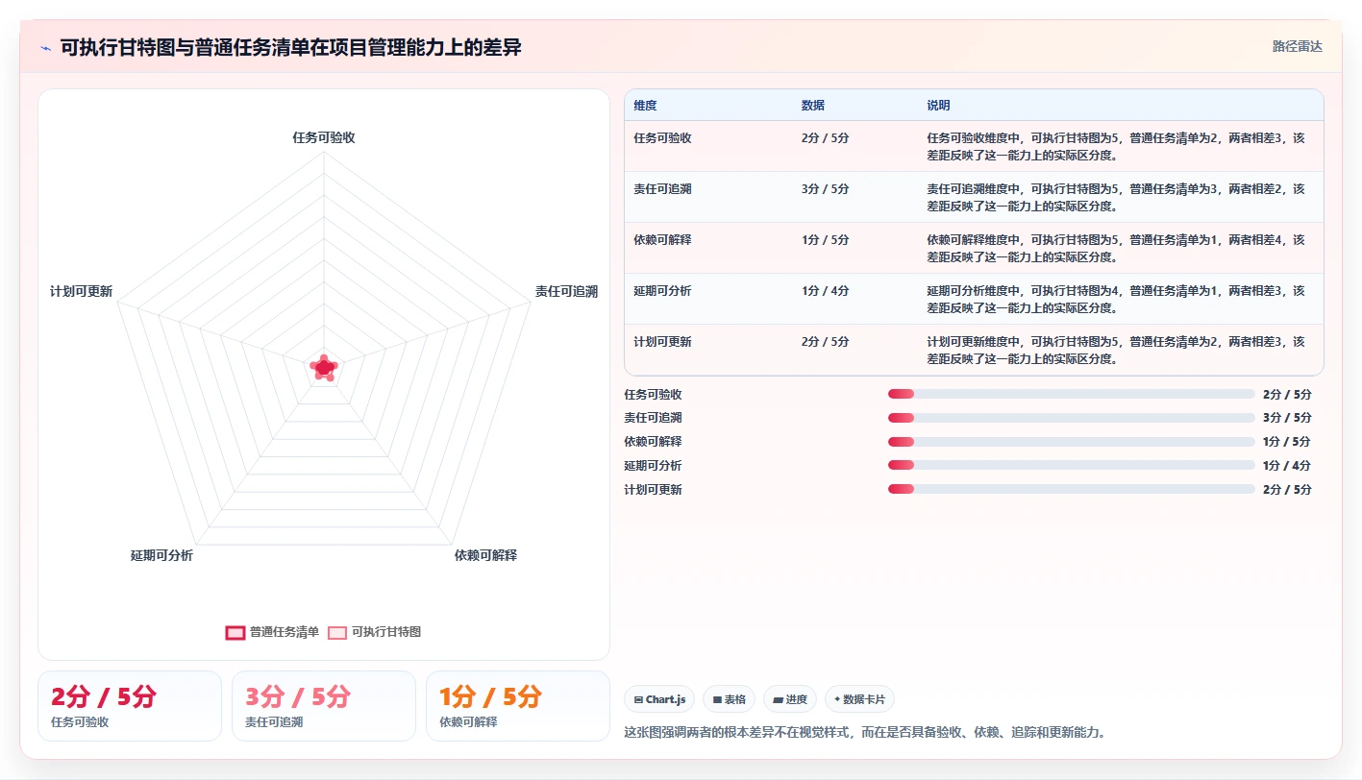This screenshot has height=780, width=1362.
Task: Click the data points at radar center
Action: 324,367
